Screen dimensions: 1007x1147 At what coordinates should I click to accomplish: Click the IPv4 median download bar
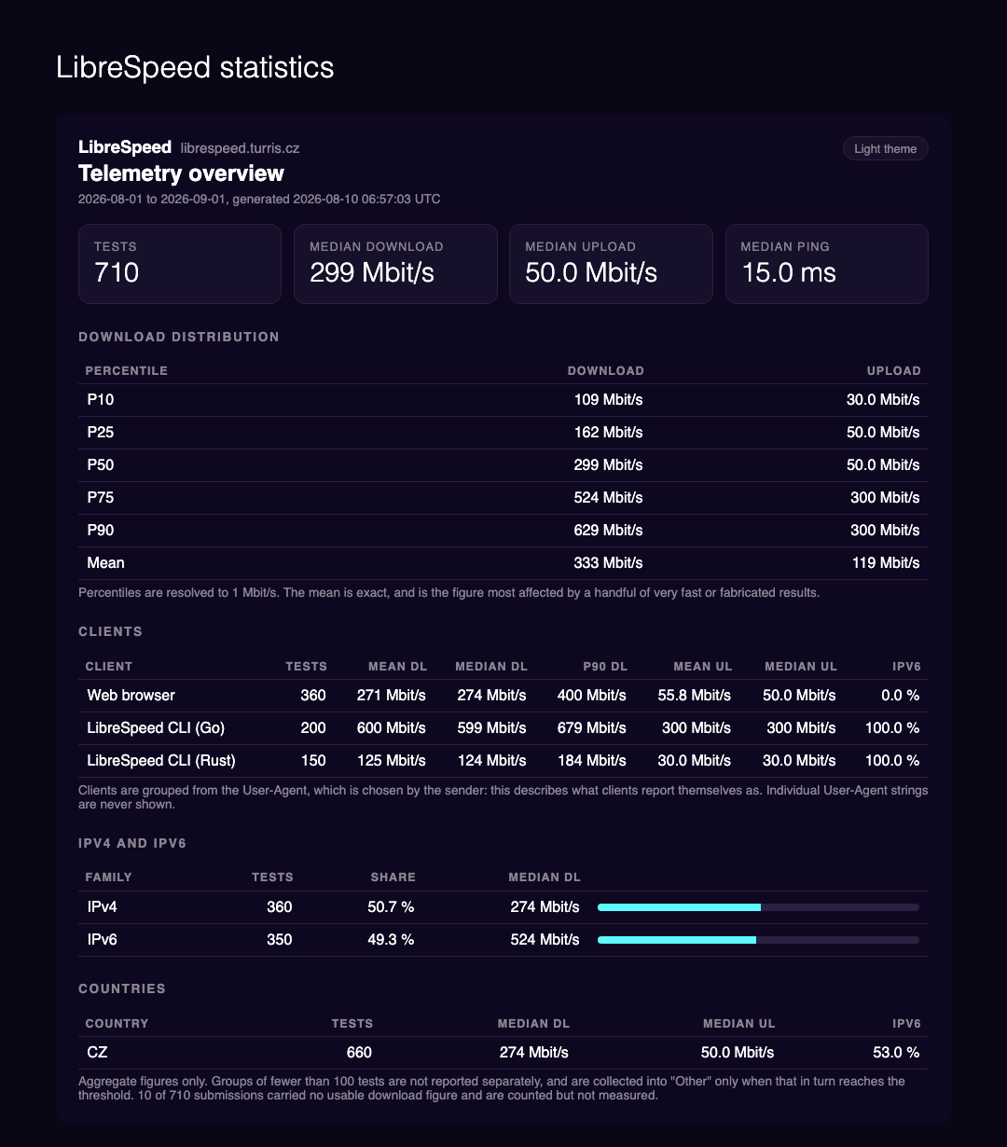(x=758, y=907)
